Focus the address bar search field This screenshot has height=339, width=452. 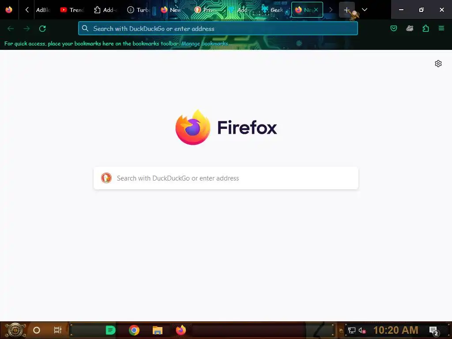pos(218,29)
